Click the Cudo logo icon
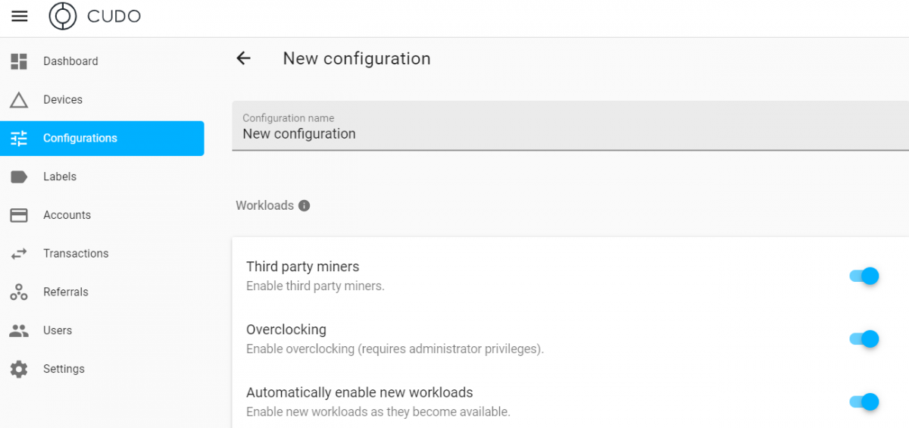The height and width of the screenshot is (428, 909). [x=63, y=16]
